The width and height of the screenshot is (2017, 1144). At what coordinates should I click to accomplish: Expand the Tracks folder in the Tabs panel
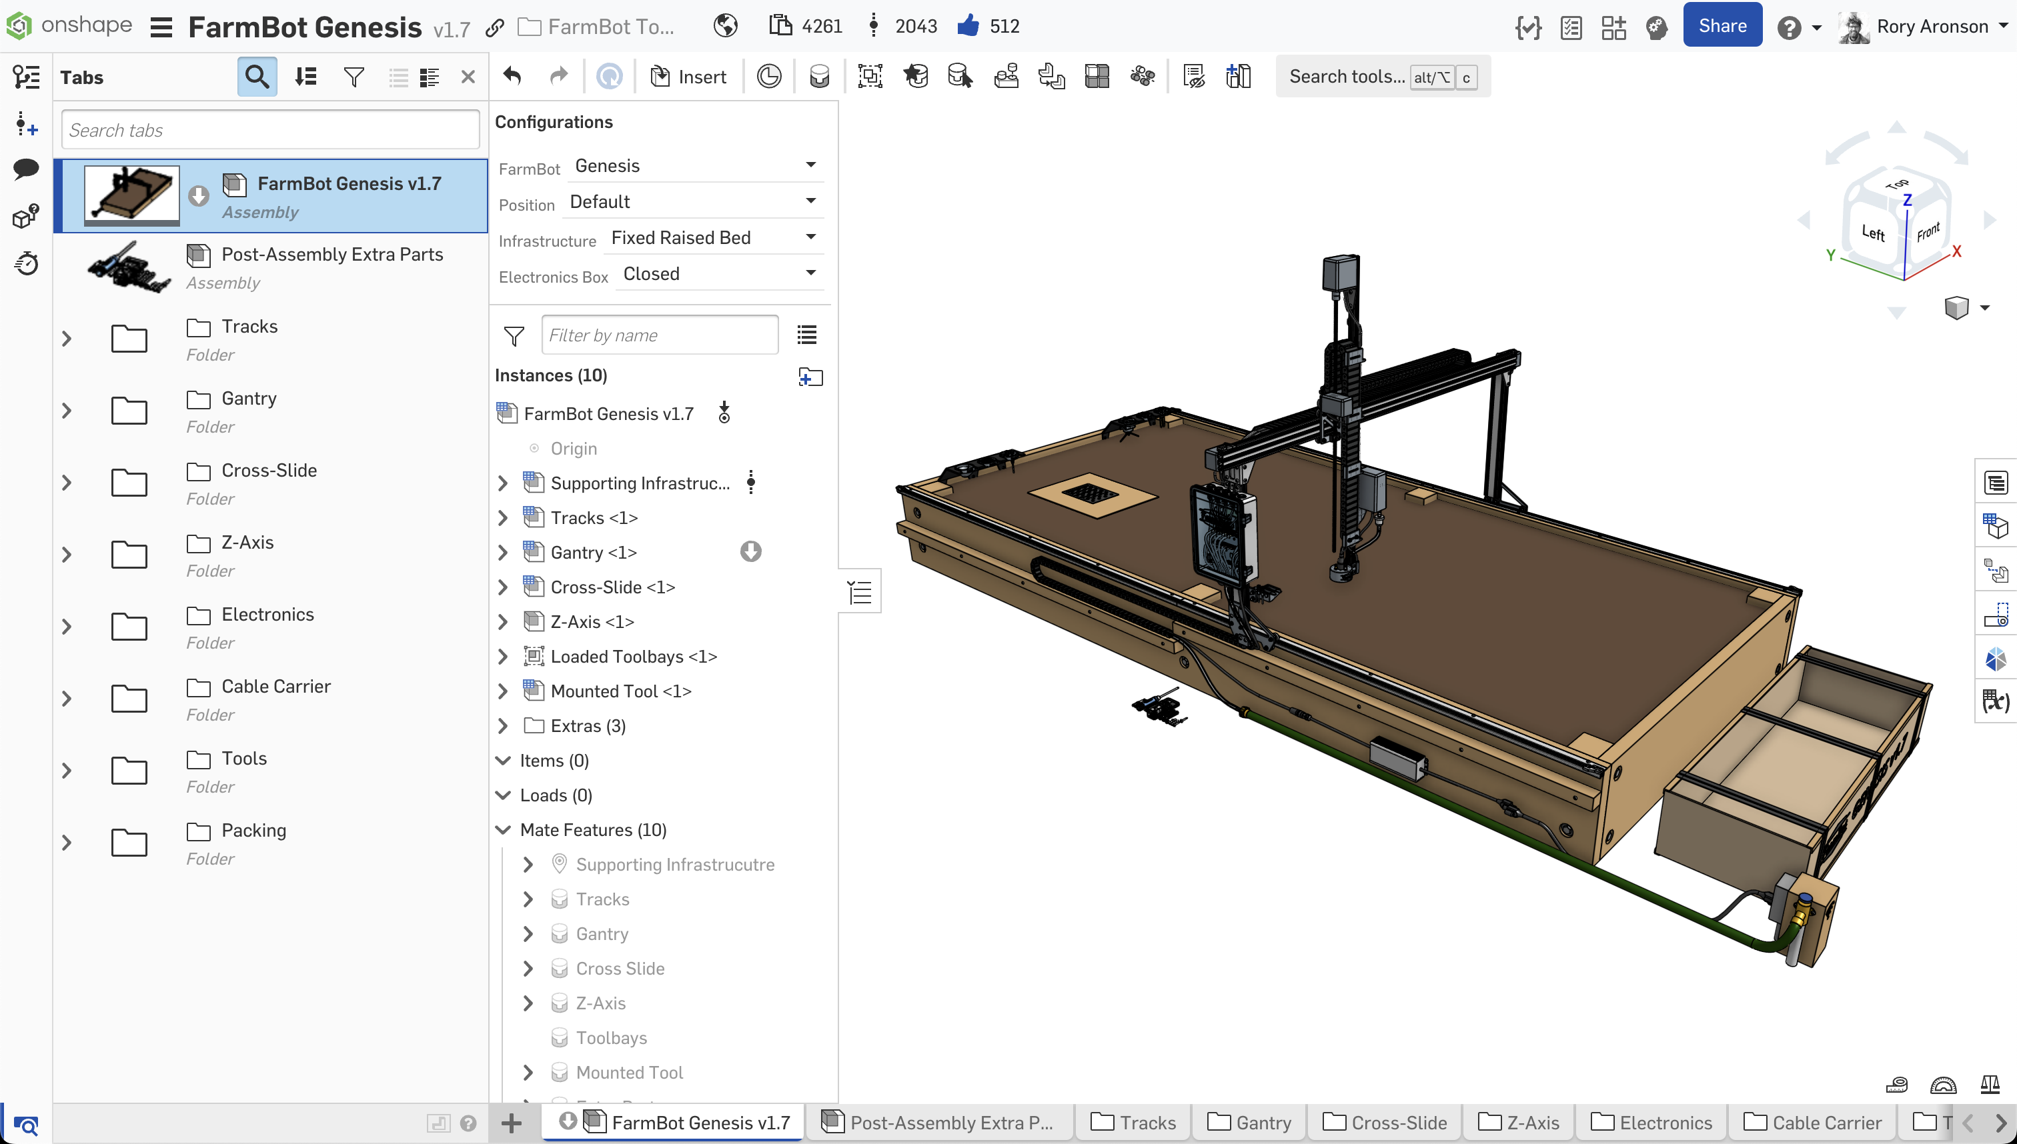pos(66,338)
